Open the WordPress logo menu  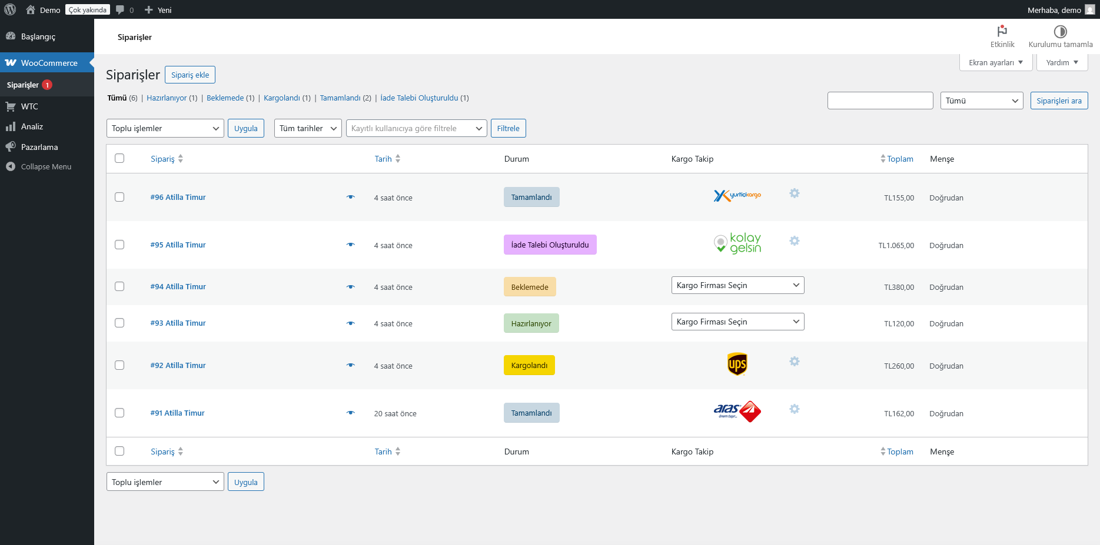(x=10, y=9)
